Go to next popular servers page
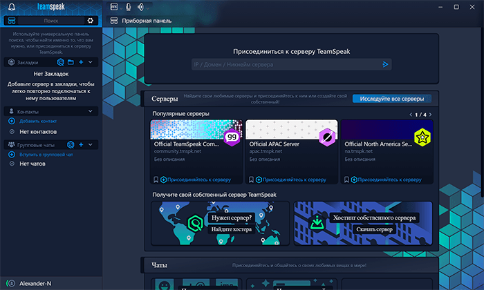 point(430,115)
